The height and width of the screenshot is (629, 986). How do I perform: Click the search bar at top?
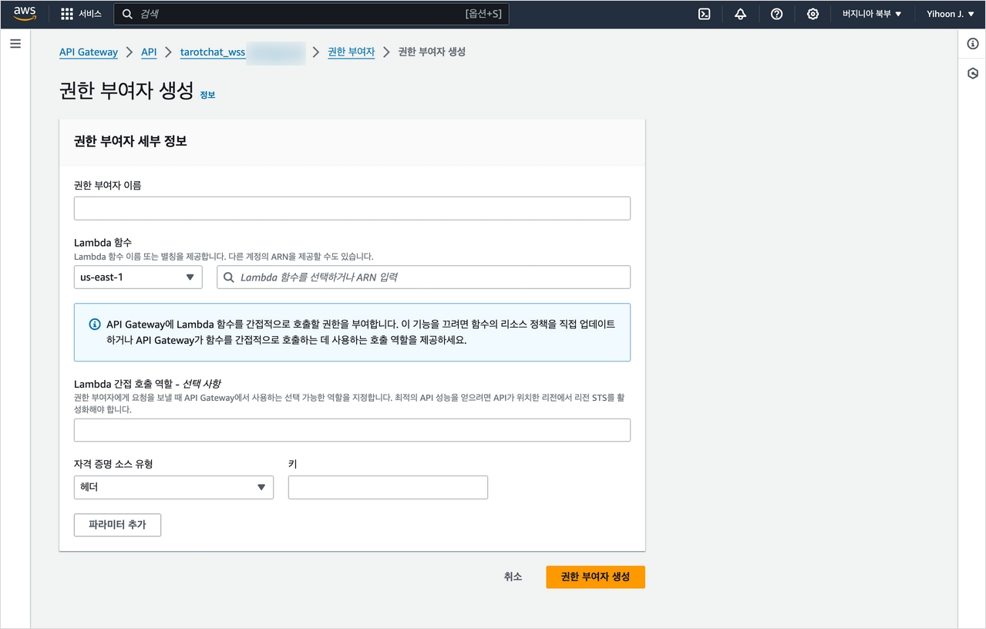coord(311,14)
